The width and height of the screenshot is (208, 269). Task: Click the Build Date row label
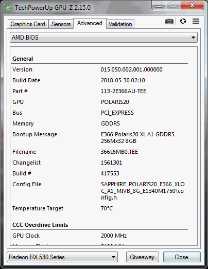click(x=26, y=80)
